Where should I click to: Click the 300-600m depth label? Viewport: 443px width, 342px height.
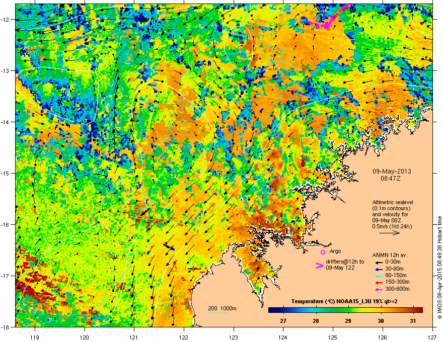coord(397,289)
